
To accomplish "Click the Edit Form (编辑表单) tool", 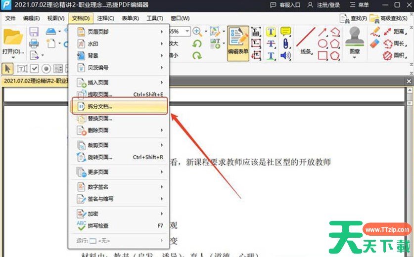I will [238, 43].
